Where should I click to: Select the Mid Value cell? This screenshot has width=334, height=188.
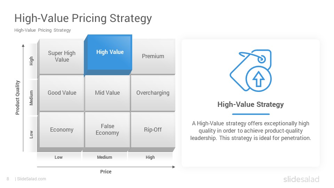click(108, 93)
